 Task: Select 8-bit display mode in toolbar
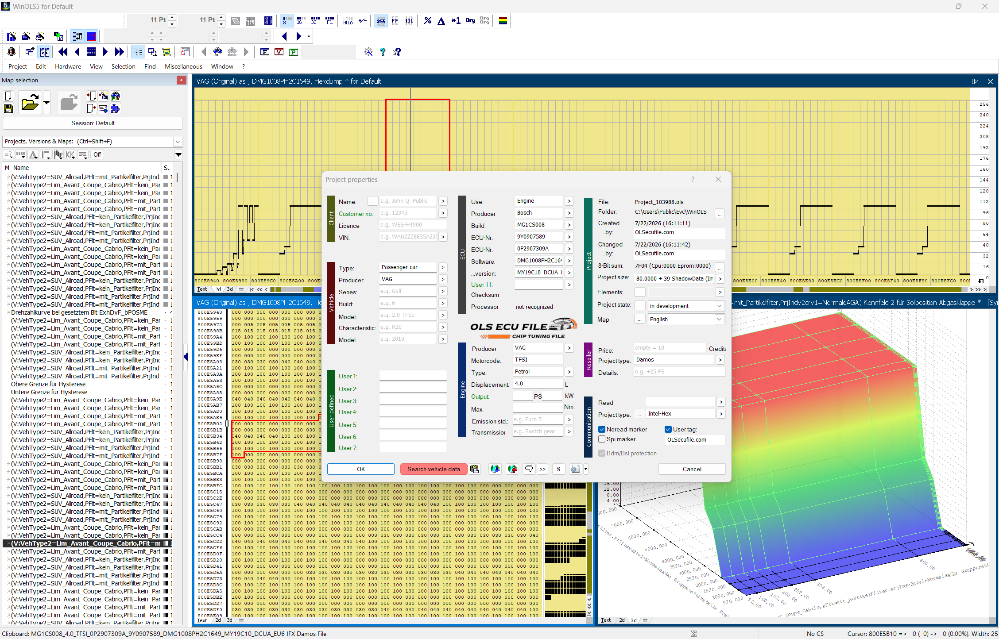pos(287,20)
